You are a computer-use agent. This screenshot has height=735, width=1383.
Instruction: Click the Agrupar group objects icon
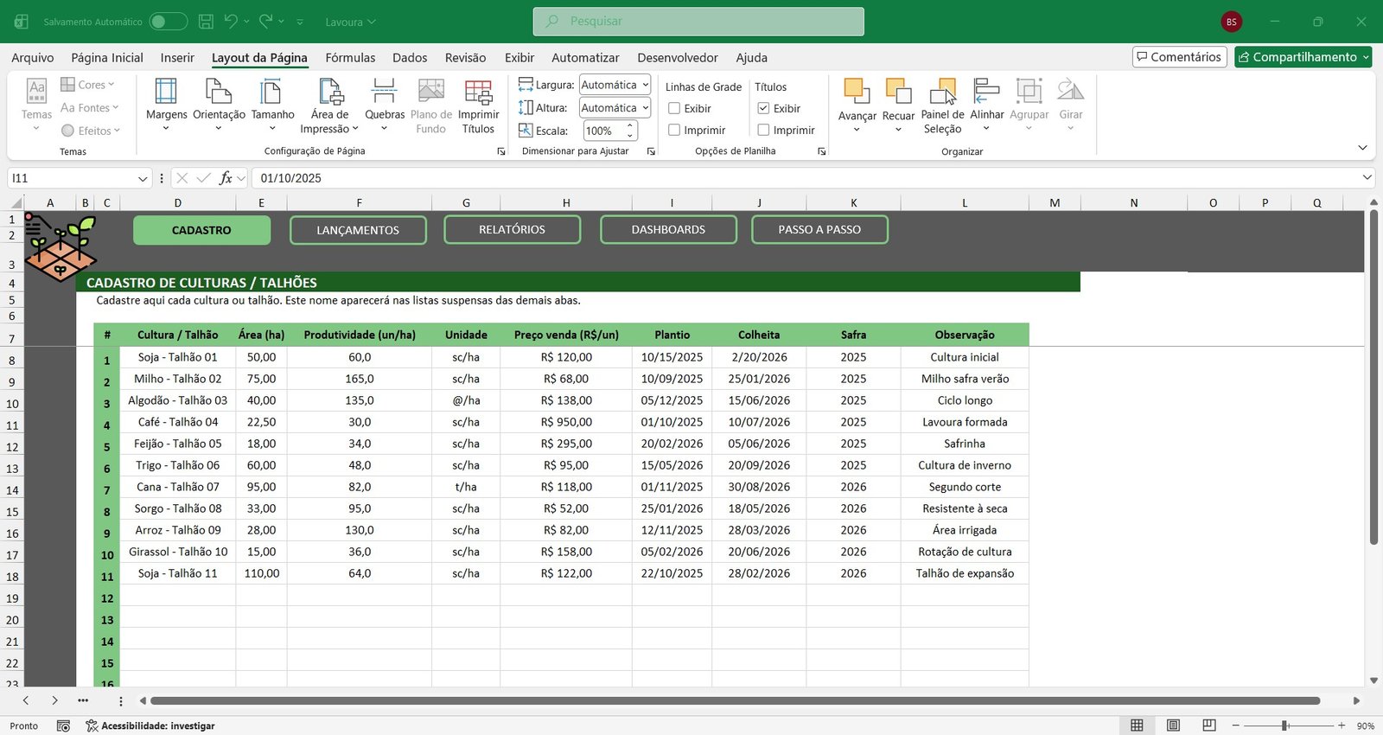click(1029, 92)
